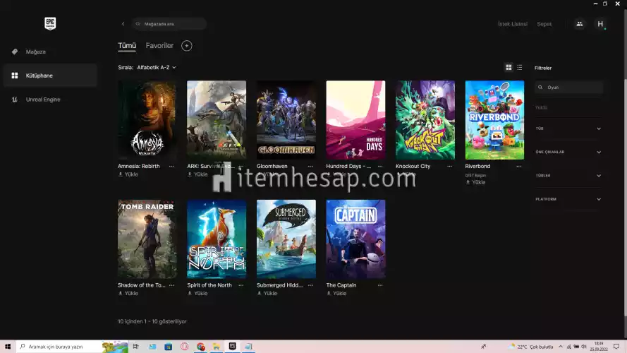Expand the ÖNE ÇIKANLAR filter section
Screen dimensions: 627x353
click(x=598, y=152)
